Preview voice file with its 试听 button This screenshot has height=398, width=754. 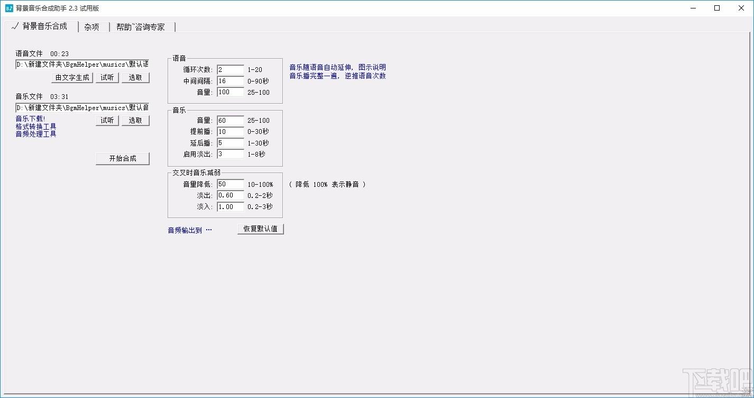tap(107, 77)
